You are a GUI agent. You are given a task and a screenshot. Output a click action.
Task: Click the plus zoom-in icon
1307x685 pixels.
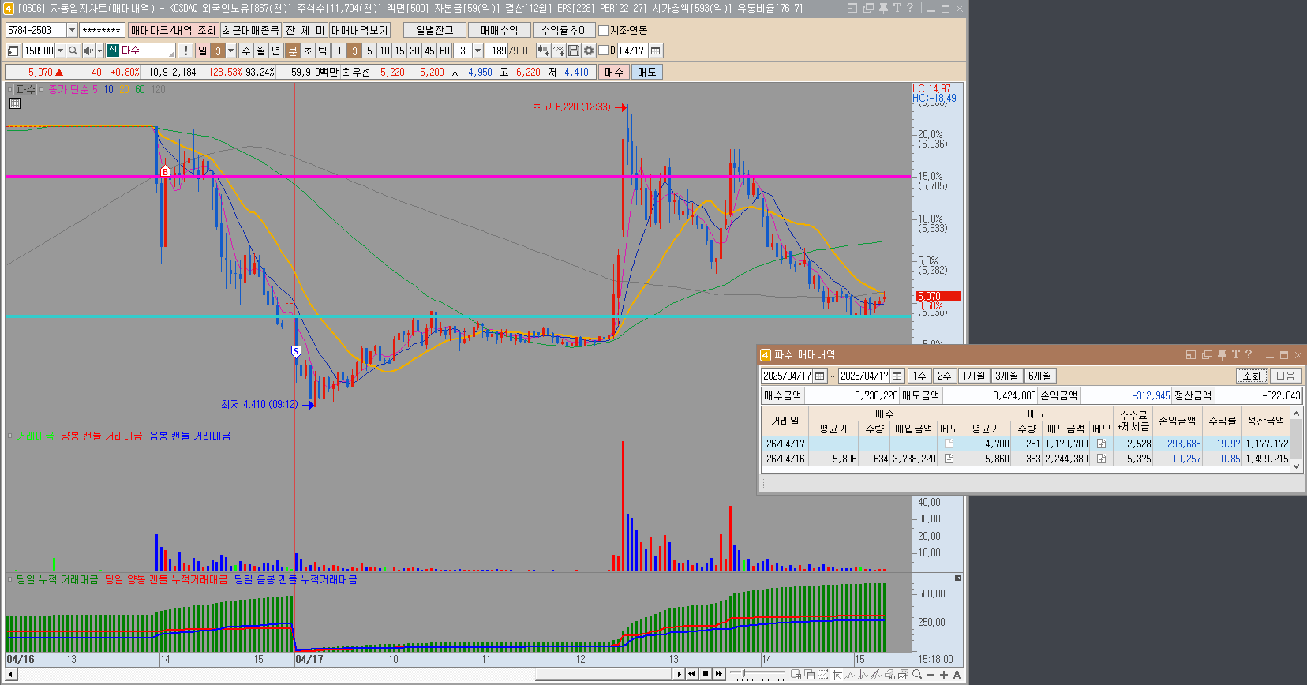click(x=944, y=675)
